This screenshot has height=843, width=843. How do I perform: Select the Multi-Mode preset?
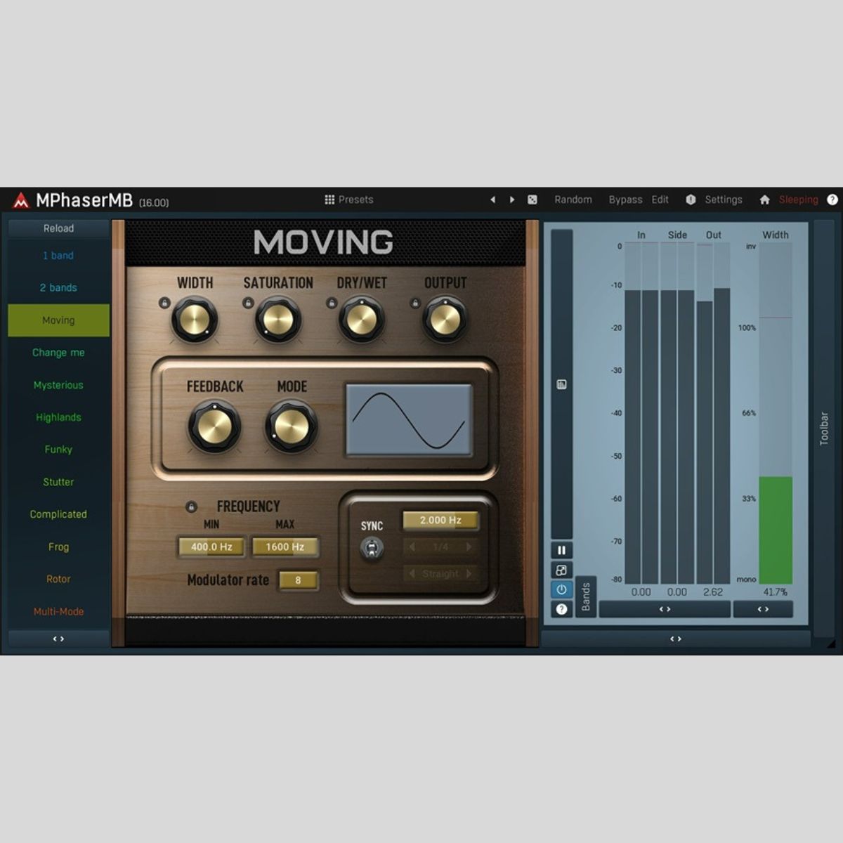coord(58,611)
